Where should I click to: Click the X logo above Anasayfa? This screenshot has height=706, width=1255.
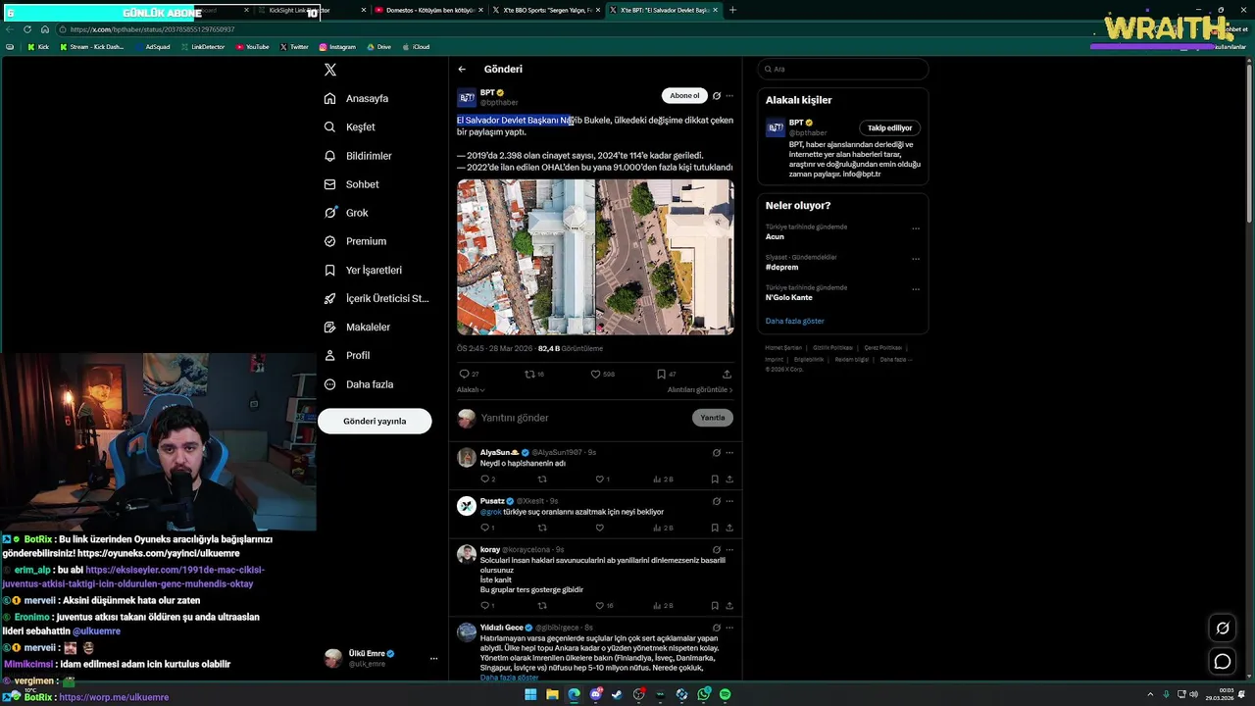(x=330, y=70)
